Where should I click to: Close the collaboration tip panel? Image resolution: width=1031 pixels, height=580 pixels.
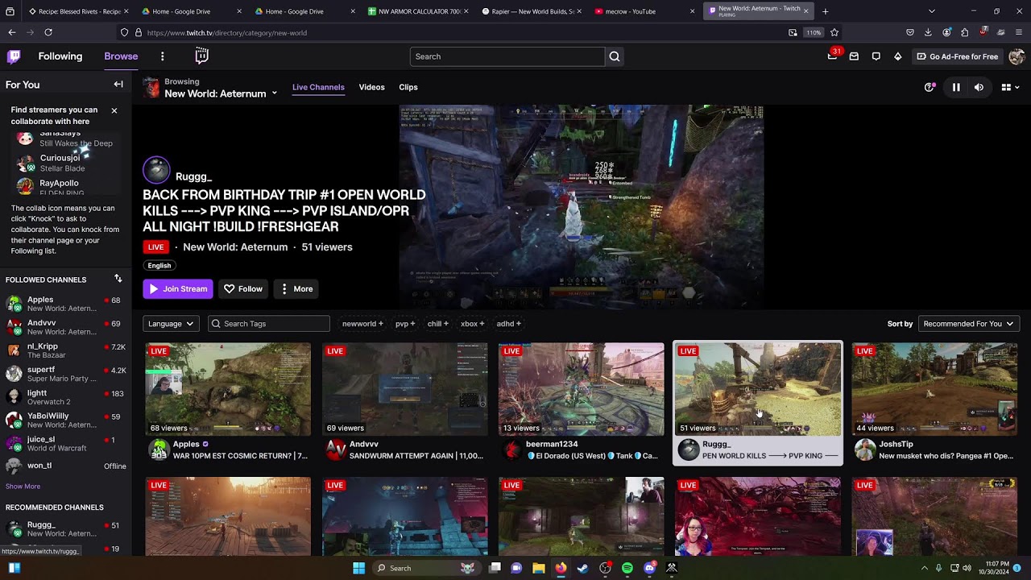click(x=114, y=110)
